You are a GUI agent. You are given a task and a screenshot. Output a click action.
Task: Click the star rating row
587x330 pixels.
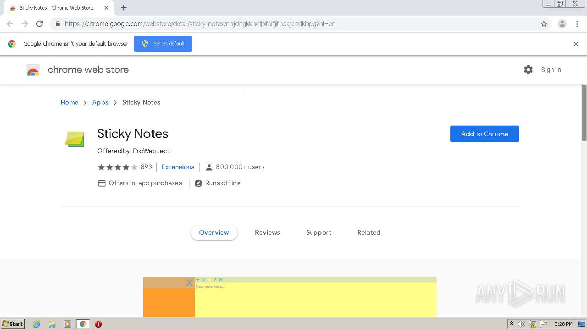[x=117, y=167]
